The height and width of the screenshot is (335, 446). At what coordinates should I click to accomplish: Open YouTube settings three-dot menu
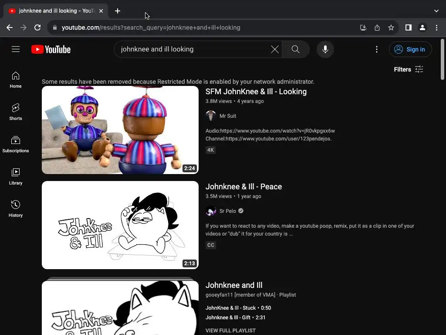377,49
